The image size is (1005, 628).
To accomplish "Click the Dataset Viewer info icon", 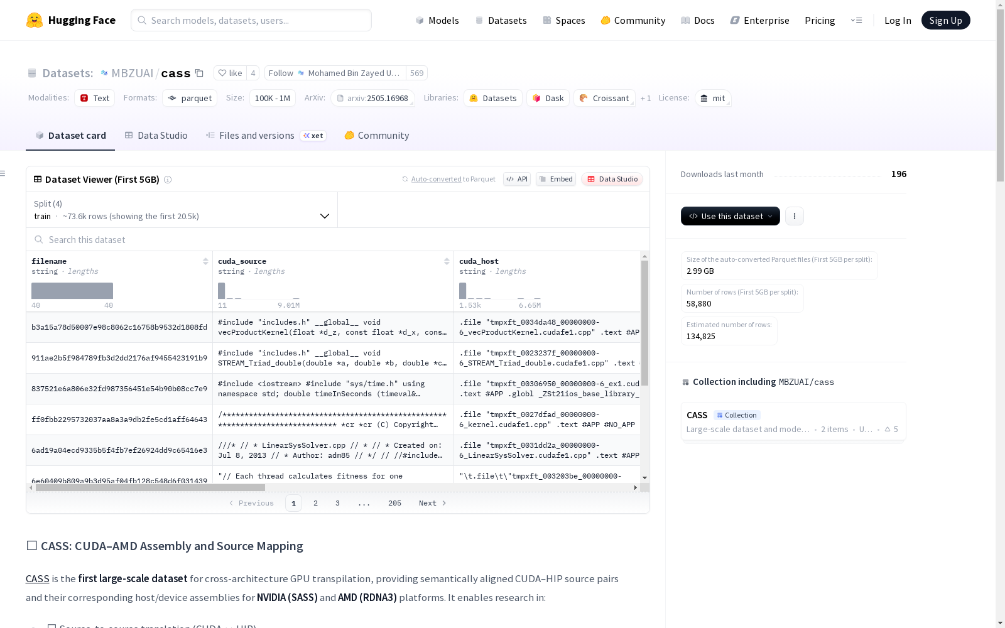I will [168, 180].
